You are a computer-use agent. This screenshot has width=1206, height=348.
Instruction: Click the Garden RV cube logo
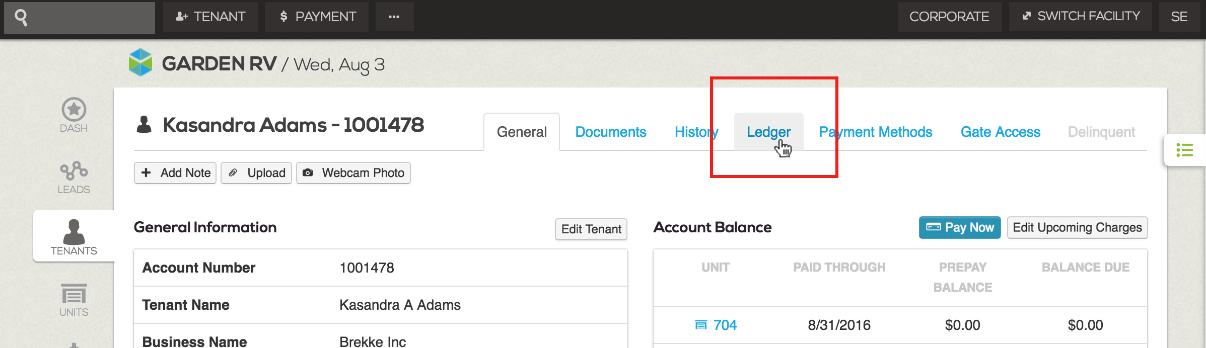pyautogui.click(x=140, y=62)
